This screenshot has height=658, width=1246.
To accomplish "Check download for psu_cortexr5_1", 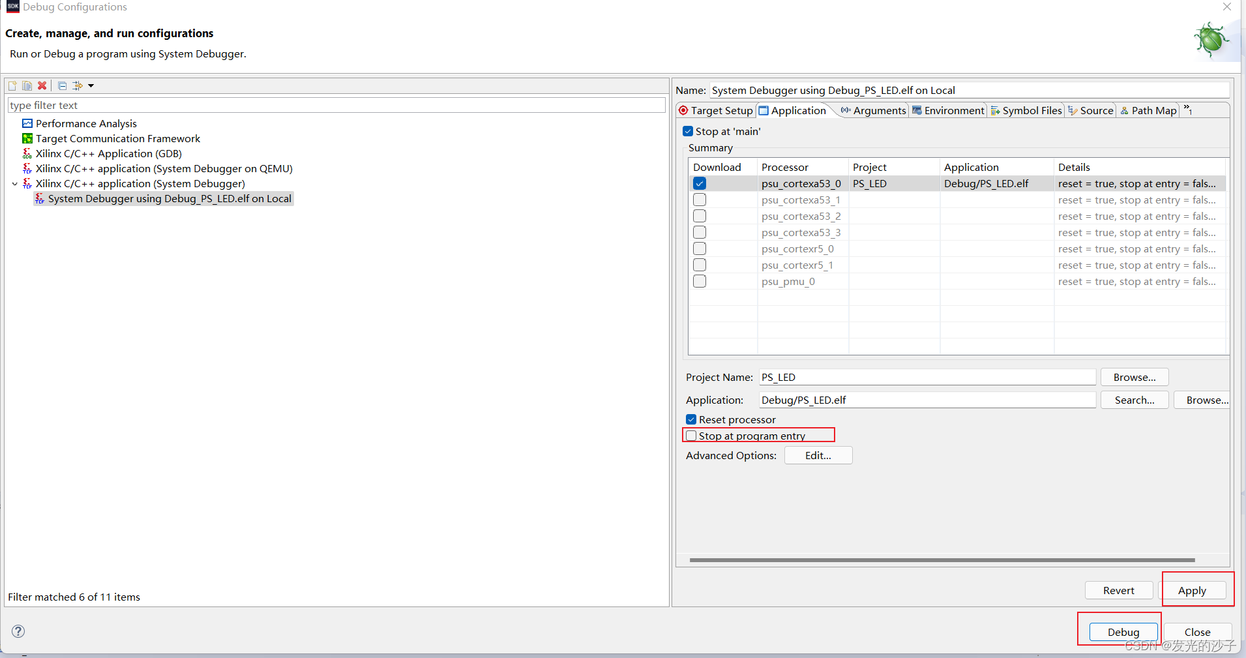I will 700,265.
